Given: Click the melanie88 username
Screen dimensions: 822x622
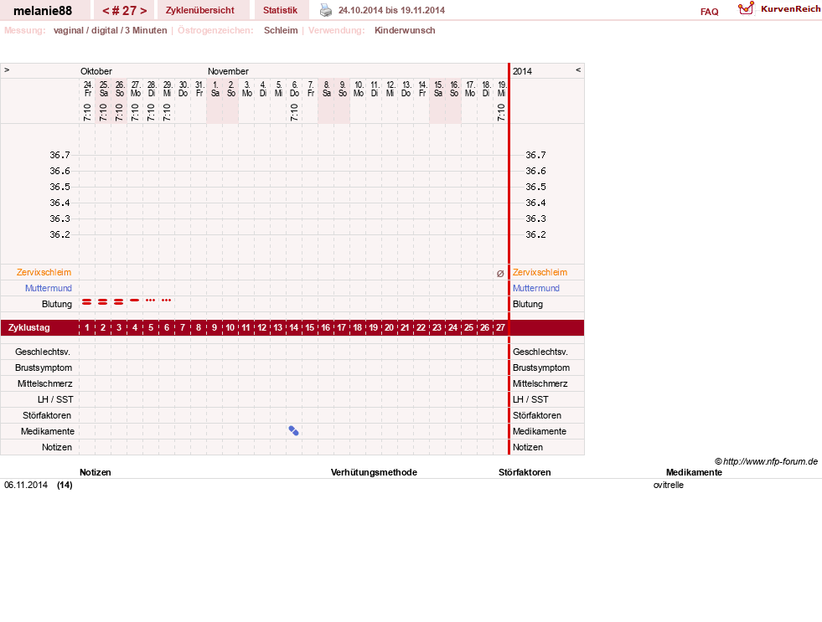Looking at the screenshot, I should pyautogui.click(x=43, y=11).
